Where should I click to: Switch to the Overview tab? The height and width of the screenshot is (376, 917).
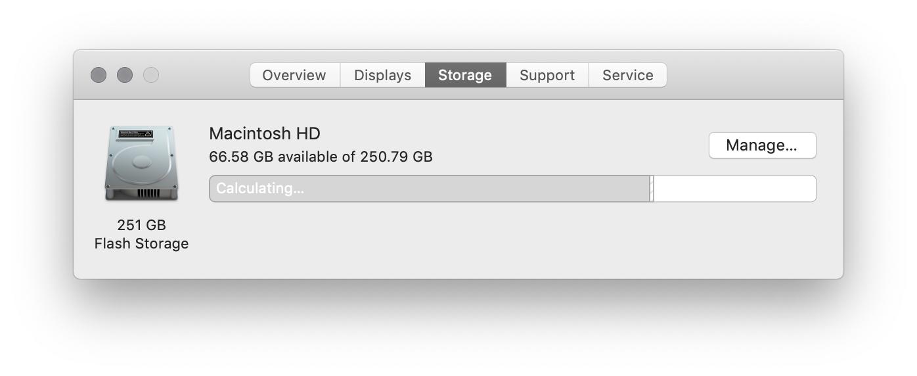(295, 75)
